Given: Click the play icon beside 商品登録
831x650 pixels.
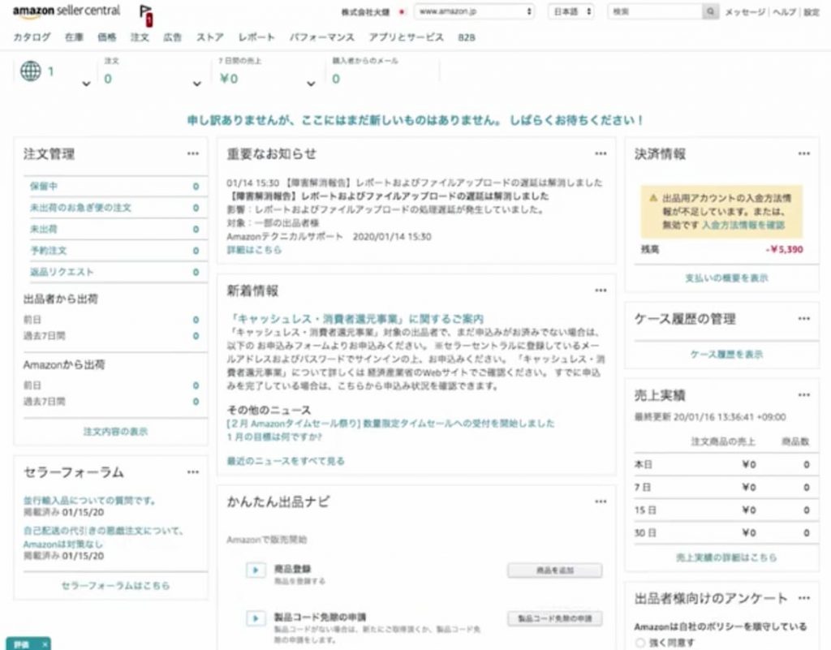Looking at the screenshot, I should point(256,570).
